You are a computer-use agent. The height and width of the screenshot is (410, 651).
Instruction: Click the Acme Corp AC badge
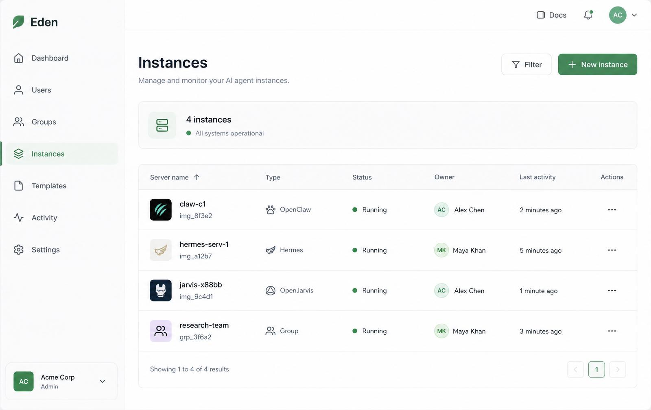click(24, 382)
